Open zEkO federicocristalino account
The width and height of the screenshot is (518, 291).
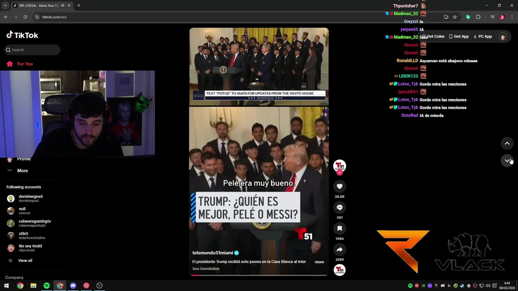(x=26, y=236)
